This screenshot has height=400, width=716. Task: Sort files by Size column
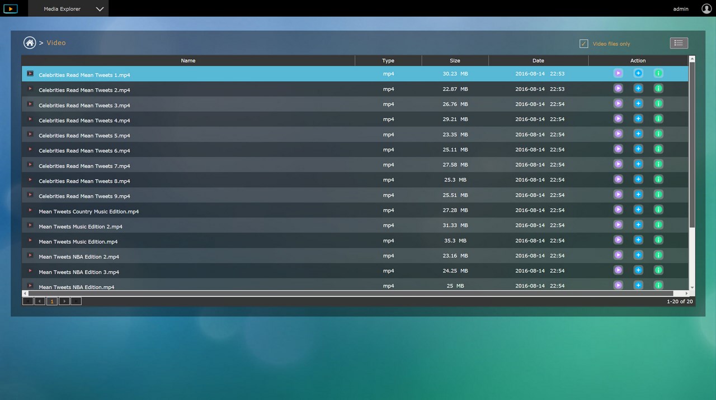coord(455,60)
